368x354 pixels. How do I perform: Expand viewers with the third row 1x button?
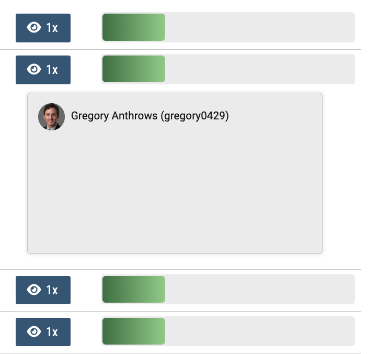(x=43, y=290)
